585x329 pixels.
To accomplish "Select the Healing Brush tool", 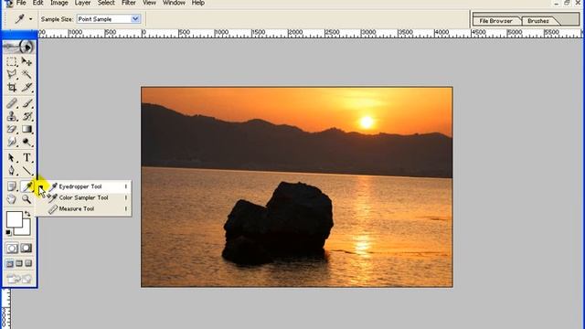I will point(12,103).
